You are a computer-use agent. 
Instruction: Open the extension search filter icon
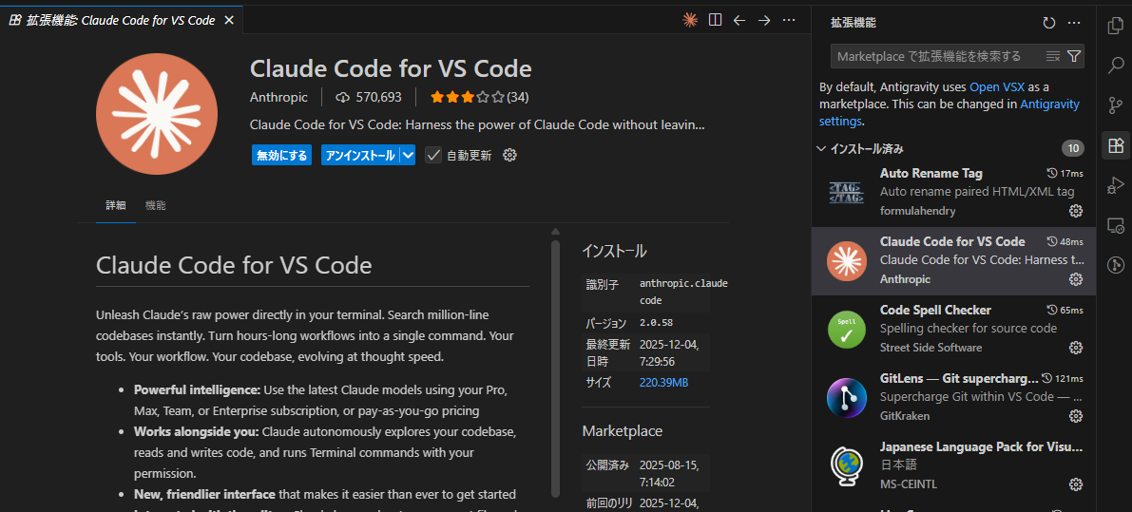[x=1073, y=55]
